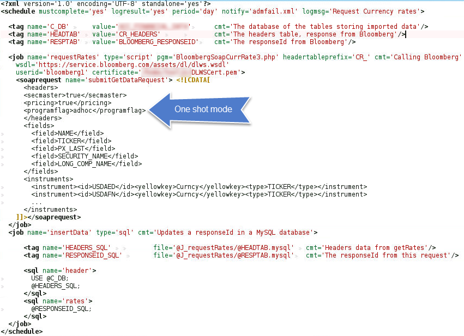Click the 'C_DB' tag name
The image size is (464, 336).
[x=59, y=27]
